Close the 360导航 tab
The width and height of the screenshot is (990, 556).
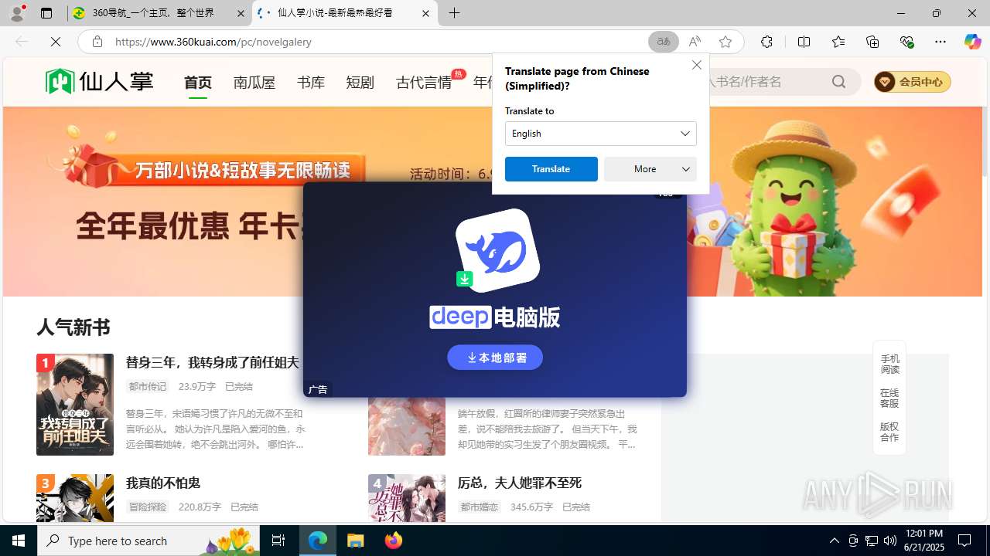(240, 13)
